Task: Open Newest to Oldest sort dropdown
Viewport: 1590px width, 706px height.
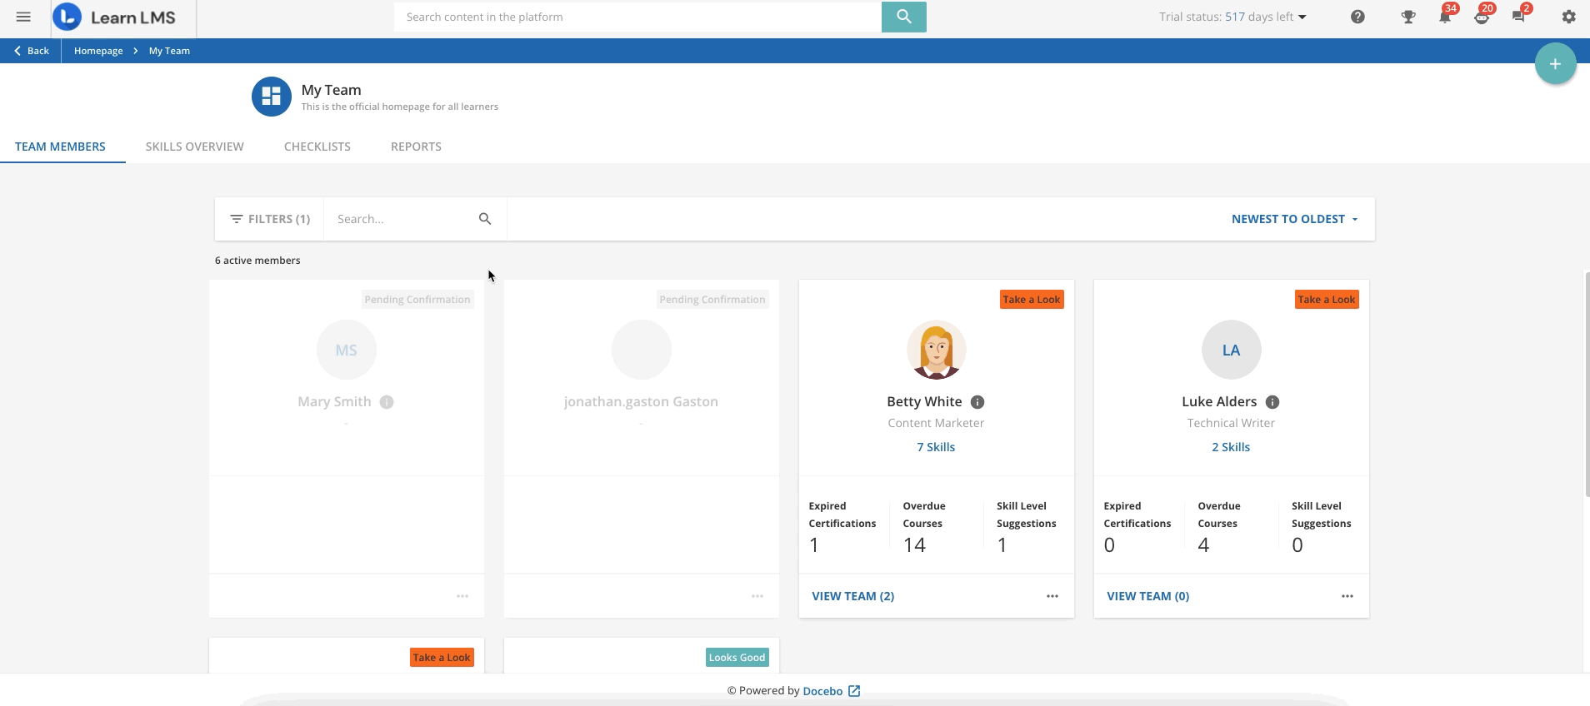Action: click(x=1294, y=219)
